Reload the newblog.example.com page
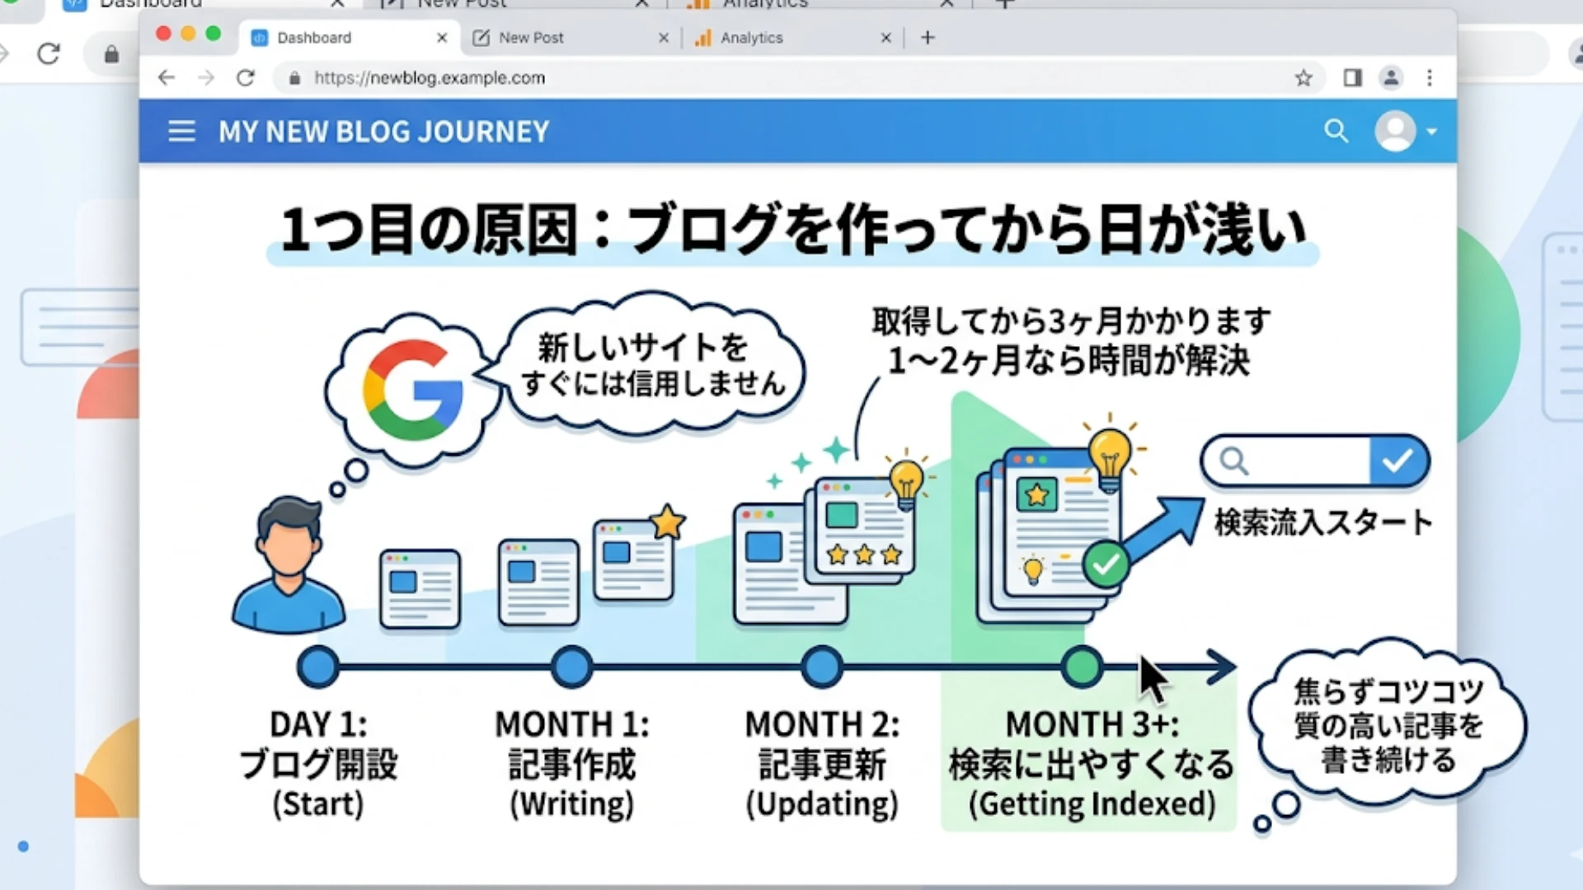This screenshot has height=890, width=1583. tap(245, 77)
